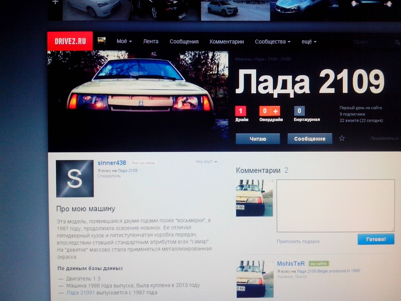The width and height of the screenshot is (401, 301).
Task: Click the Сообщение button
Action: tap(310, 139)
